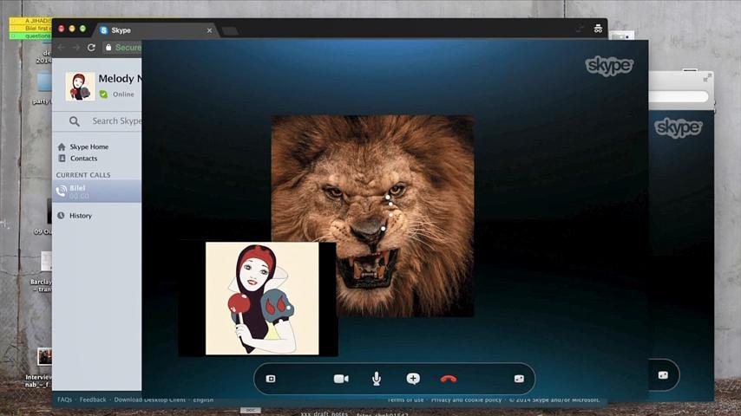The width and height of the screenshot is (741, 416).
Task: Click the Search Skype field
Action: click(116, 121)
